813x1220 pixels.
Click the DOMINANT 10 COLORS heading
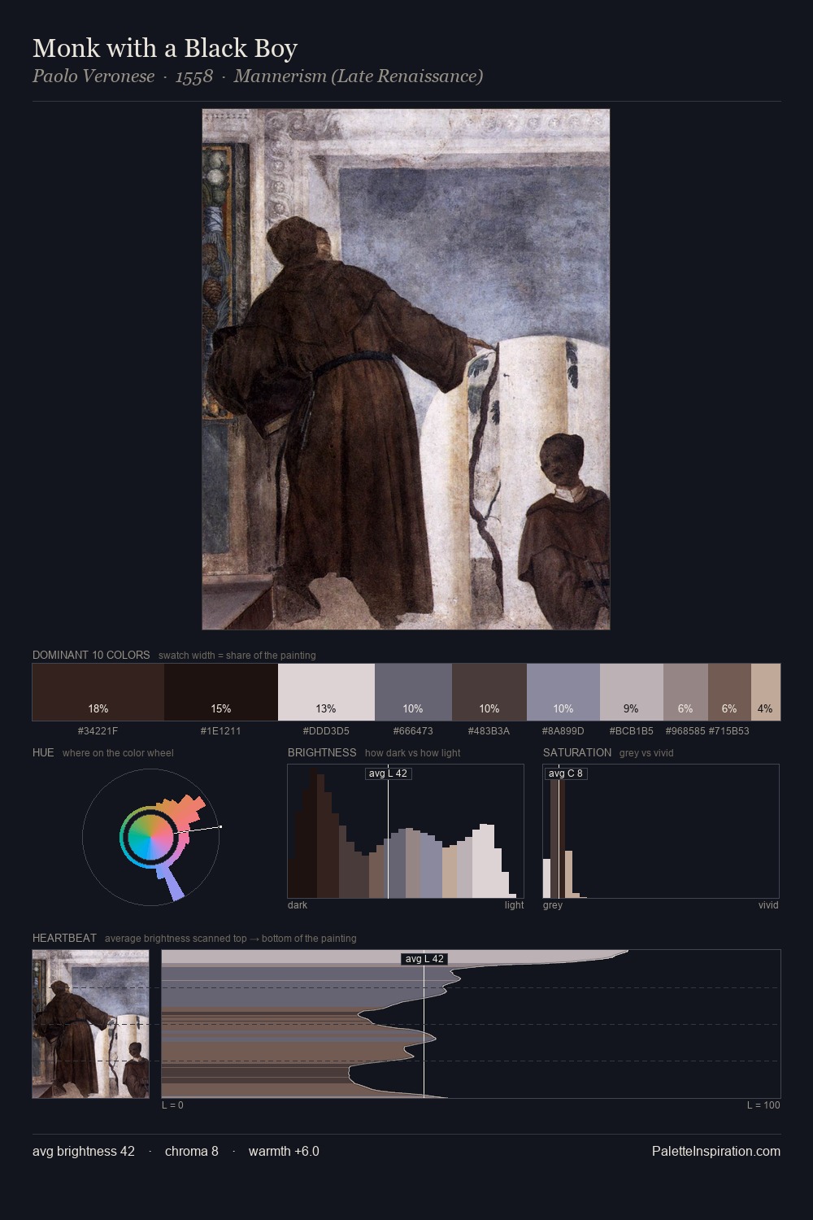click(91, 655)
